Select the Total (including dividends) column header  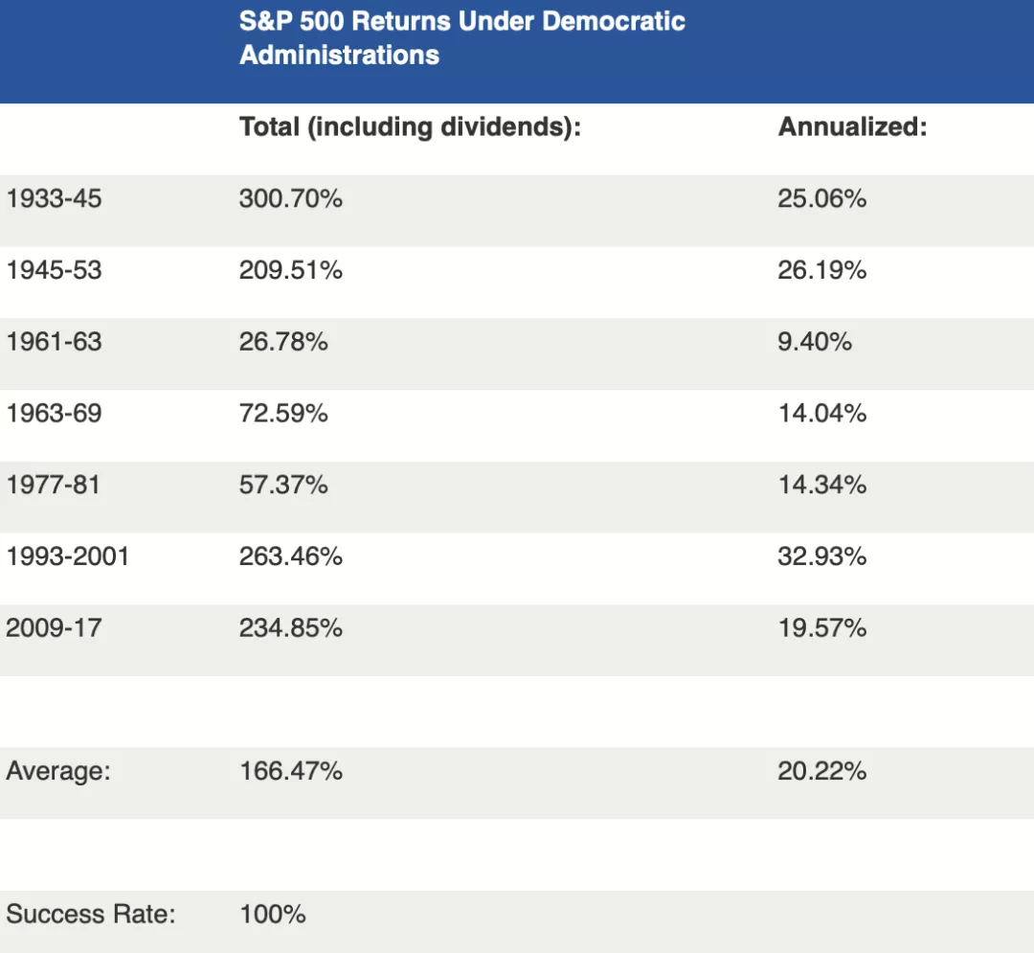click(410, 127)
